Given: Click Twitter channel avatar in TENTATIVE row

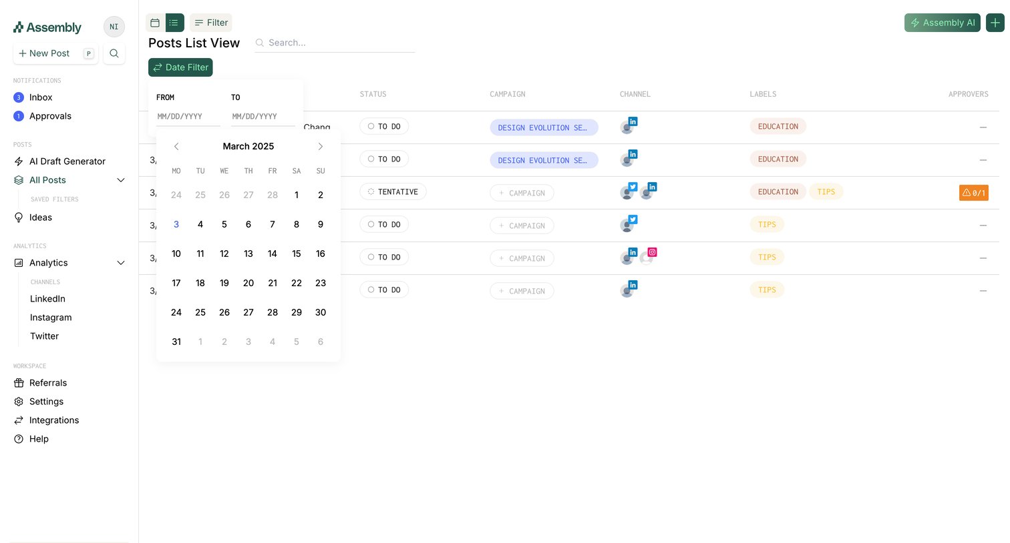Looking at the screenshot, I should 628,191.
